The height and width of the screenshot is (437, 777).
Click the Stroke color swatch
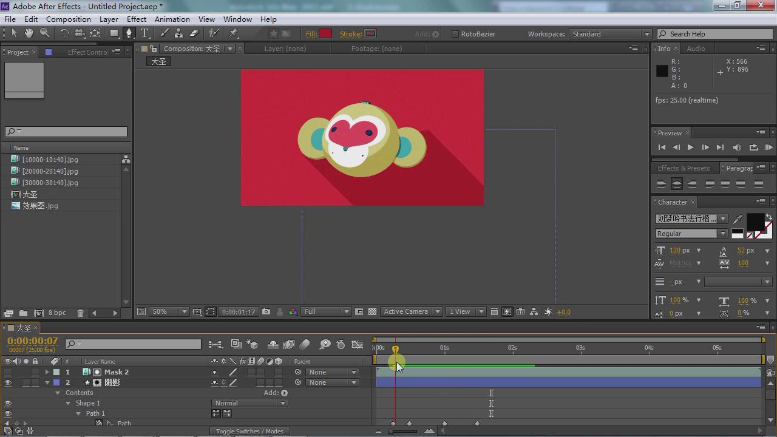(370, 34)
